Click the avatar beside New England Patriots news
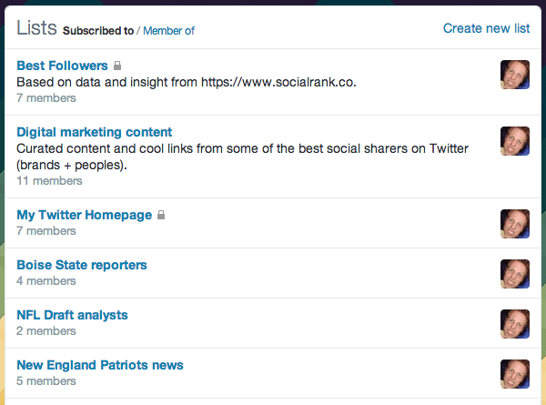 (x=515, y=374)
